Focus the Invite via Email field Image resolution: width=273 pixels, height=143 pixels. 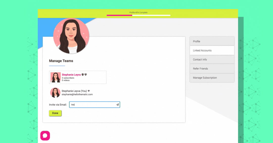(x=92, y=105)
